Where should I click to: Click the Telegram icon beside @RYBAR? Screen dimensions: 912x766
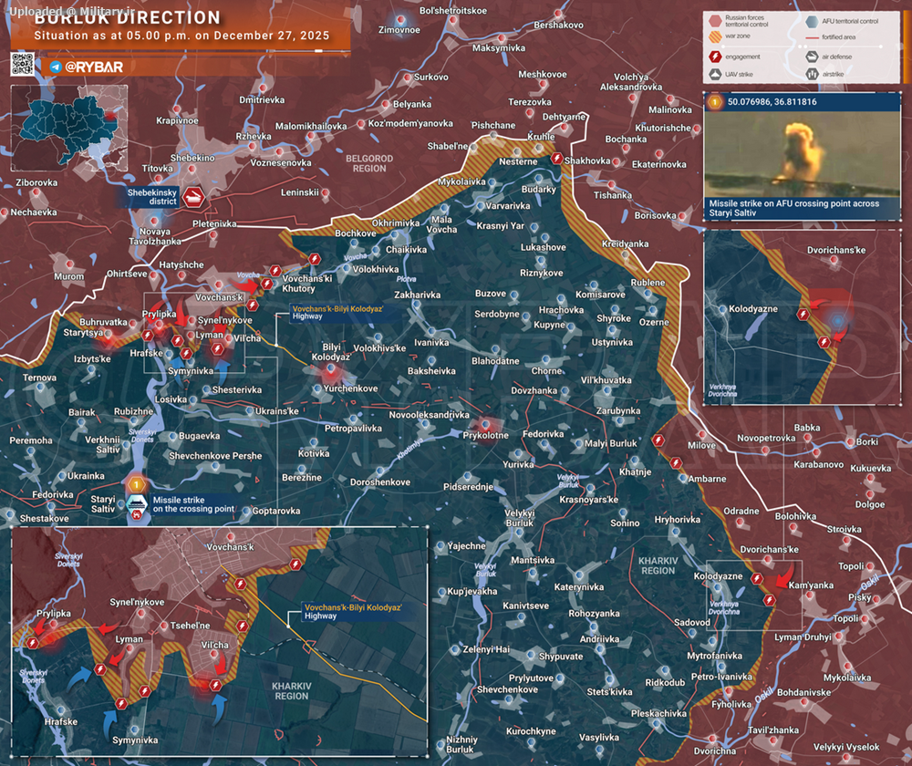click(x=55, y=67)
